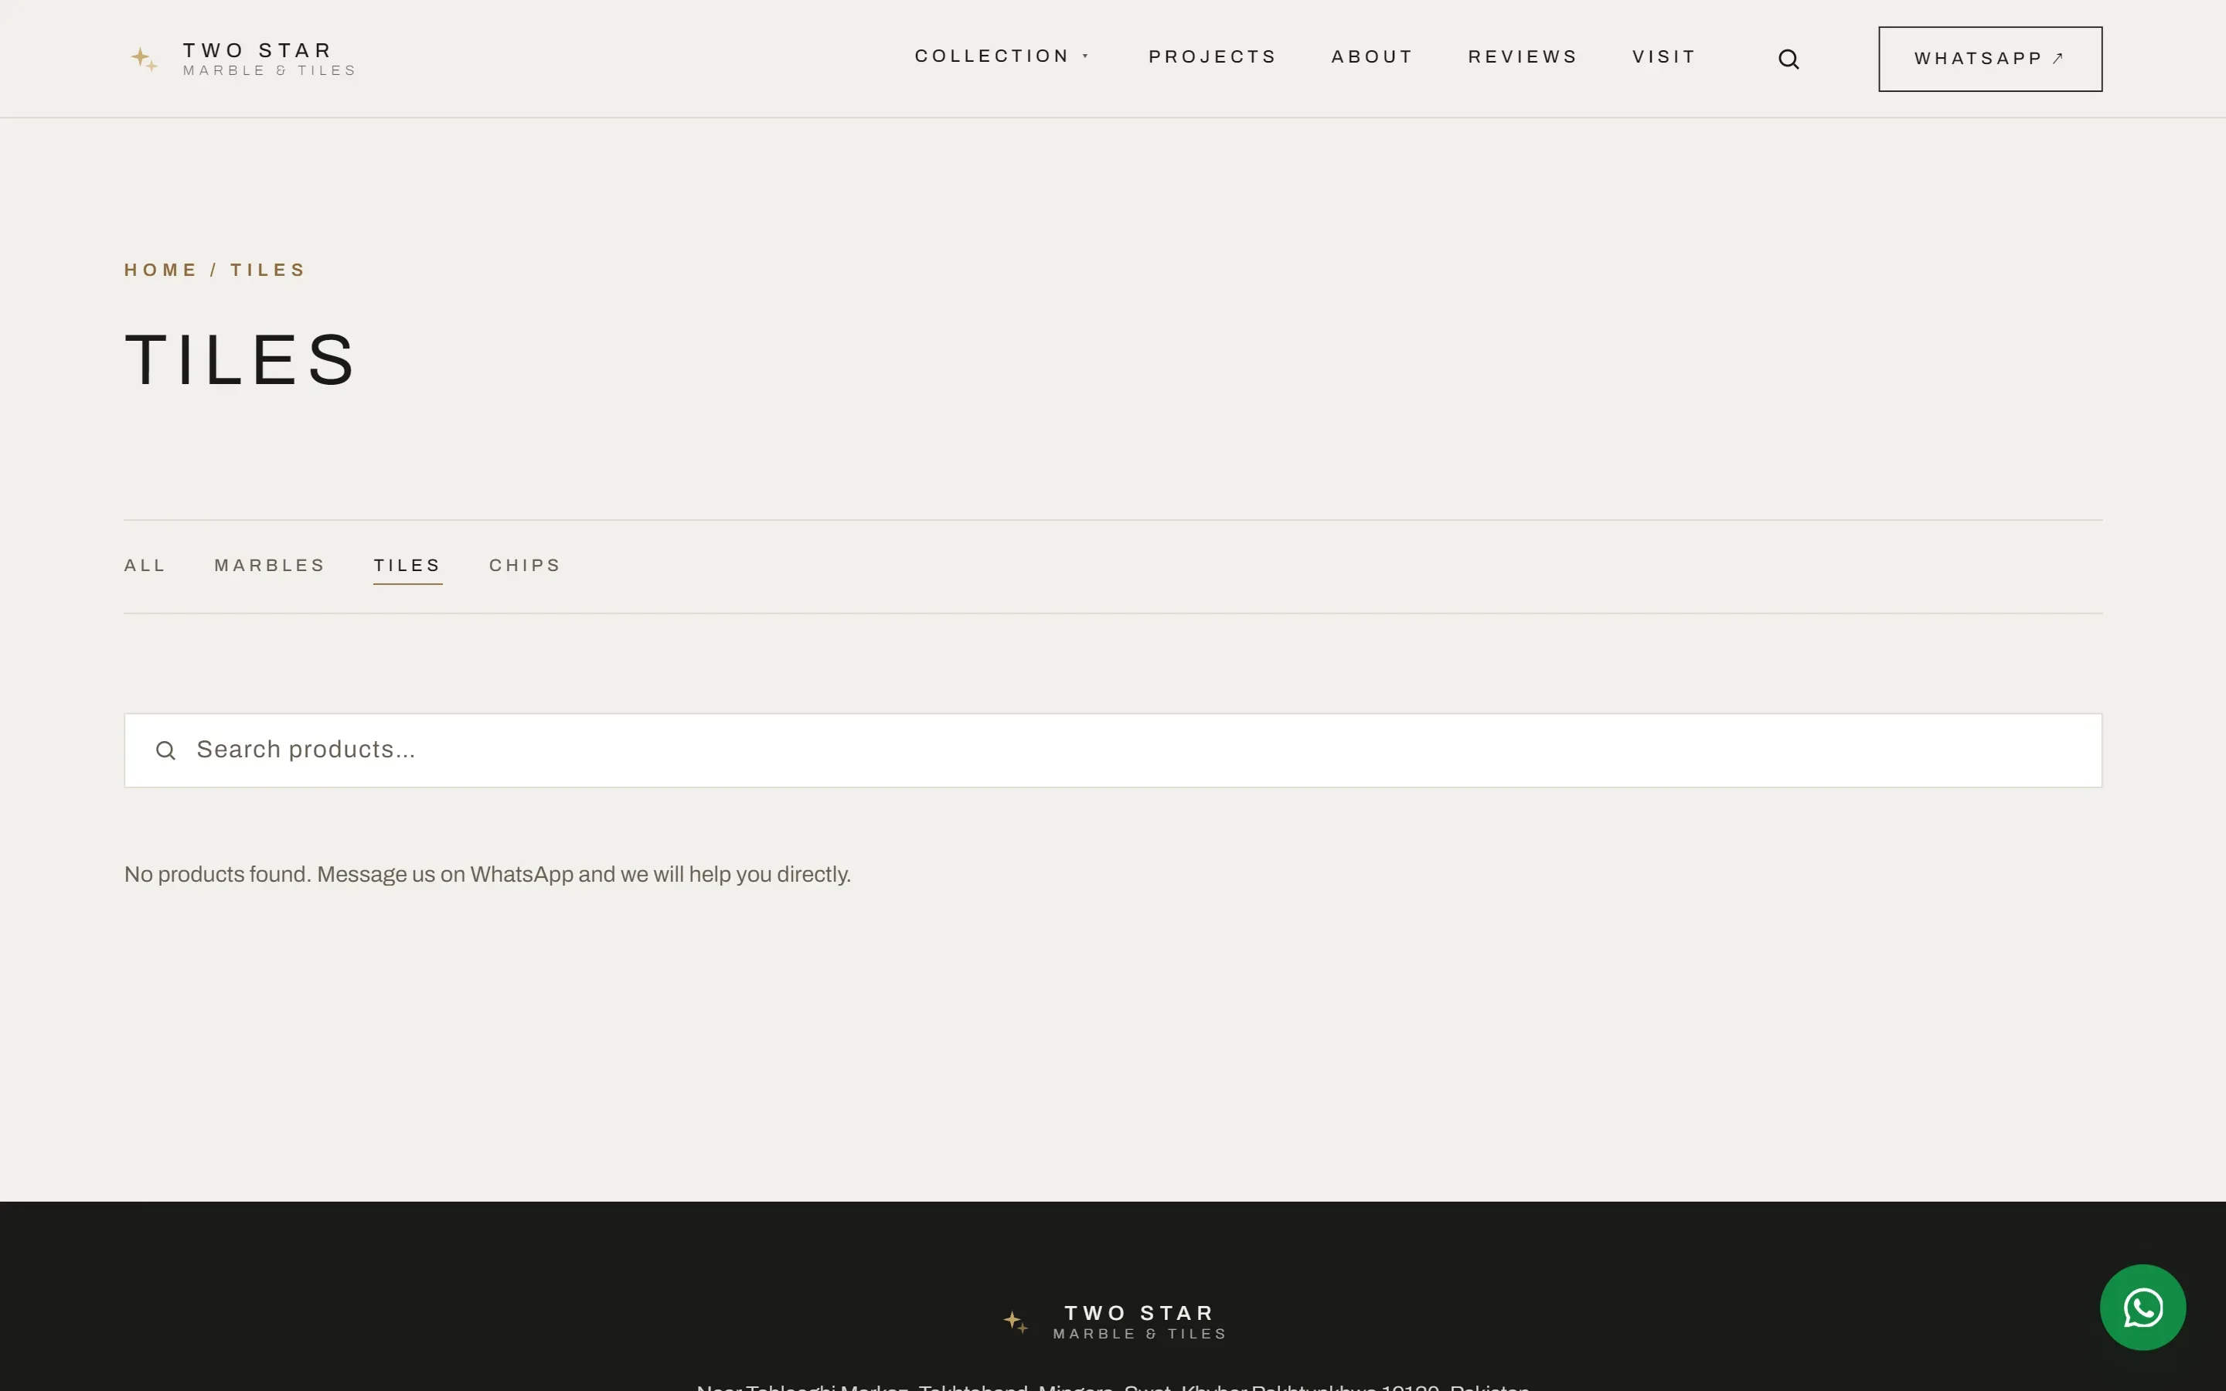Switch to the Marbles filter tab
Viewport: 2226px width, 1391px height.
[x=270, y=565]
